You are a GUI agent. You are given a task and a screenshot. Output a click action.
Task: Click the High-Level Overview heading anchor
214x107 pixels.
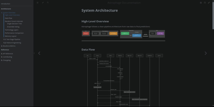click(x=95, y=22)
